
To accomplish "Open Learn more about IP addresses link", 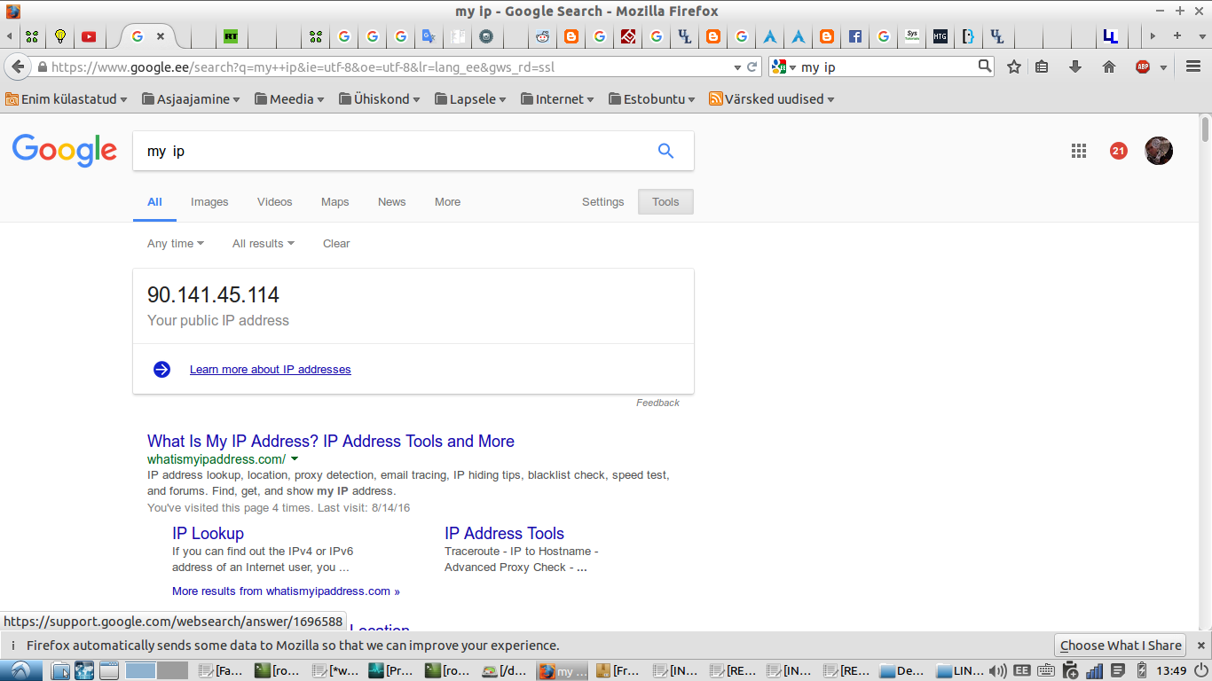I will tap(271, 369).
